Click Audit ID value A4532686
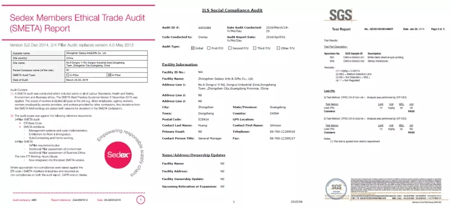 coord(204,27)
